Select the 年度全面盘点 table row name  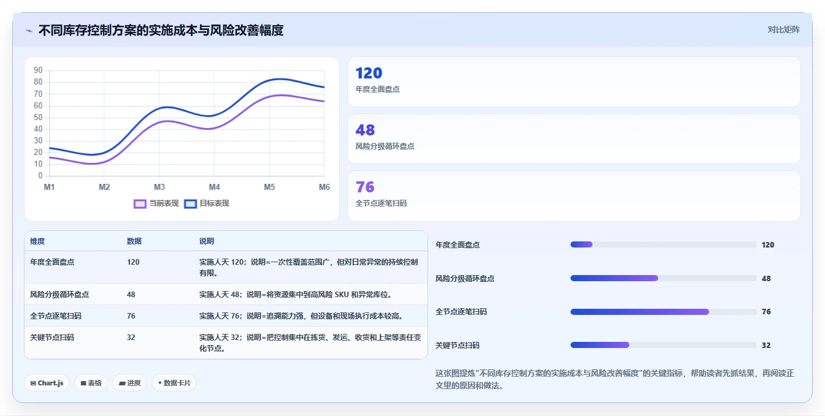tap(52, 262)
